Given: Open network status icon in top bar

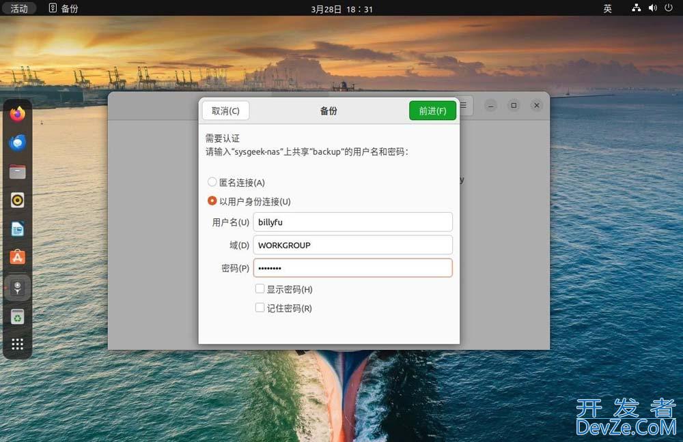Looking at the screenshot, I should click(x=637, y=8).
